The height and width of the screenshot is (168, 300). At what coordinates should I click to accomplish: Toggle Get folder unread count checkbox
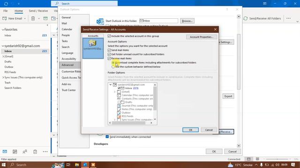tap(109, 54)
